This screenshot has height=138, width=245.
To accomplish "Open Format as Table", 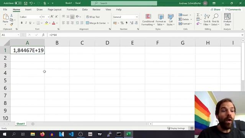I will [x=161, y=20].
